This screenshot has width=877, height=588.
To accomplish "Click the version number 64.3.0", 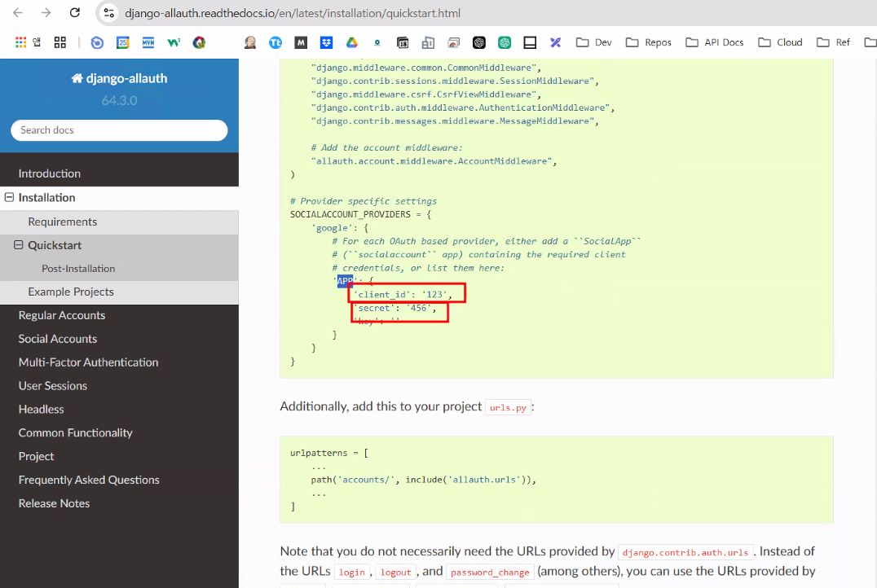I will [x=119, y=101].
